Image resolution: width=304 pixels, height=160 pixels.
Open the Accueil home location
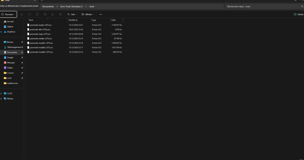pyautogui.click(x=10, y=22)
